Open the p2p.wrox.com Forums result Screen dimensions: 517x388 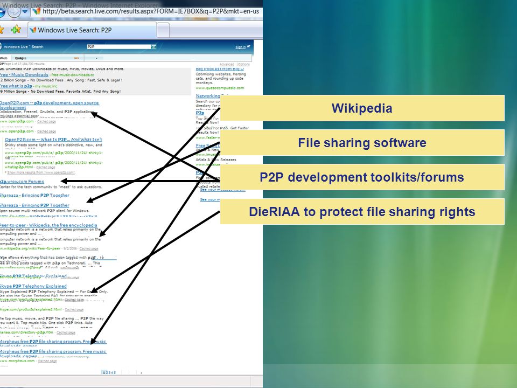tap(22, 182)
